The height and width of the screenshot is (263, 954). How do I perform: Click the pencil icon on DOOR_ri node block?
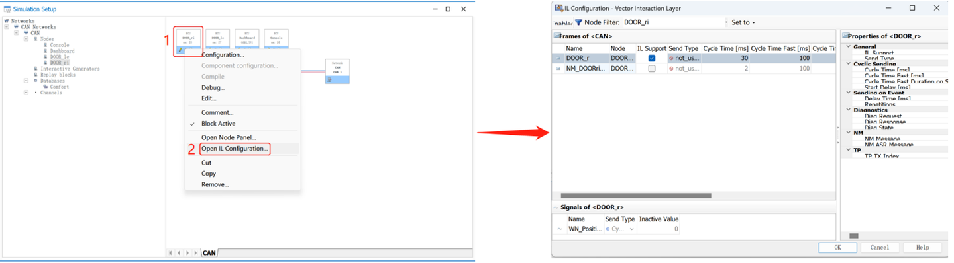(180, 50)
